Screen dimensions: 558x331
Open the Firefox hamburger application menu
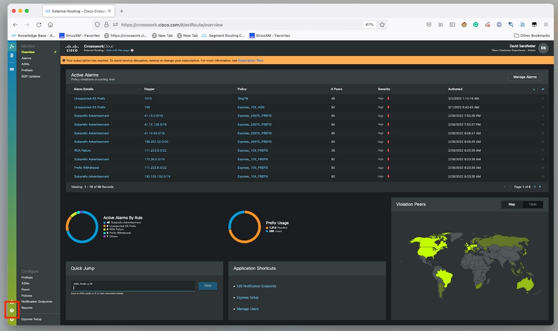[546, 25]
